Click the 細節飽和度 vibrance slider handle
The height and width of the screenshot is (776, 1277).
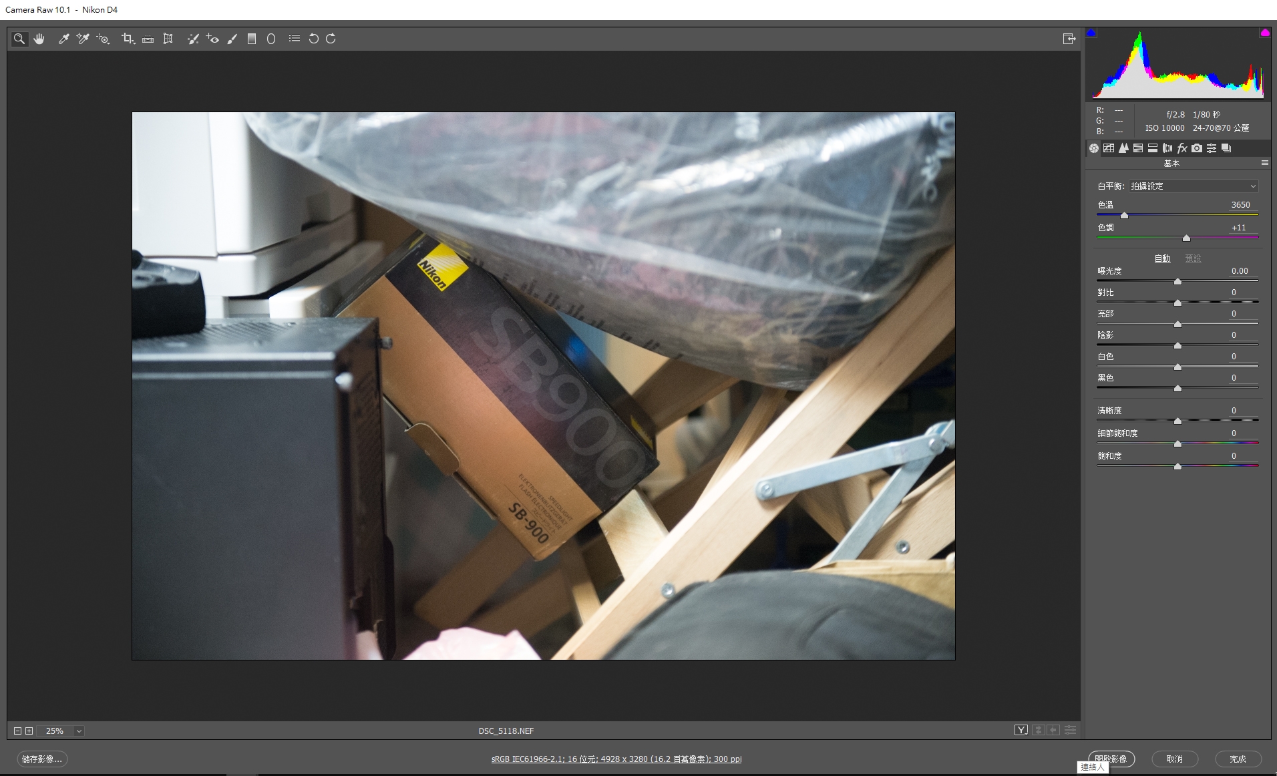click(x=1177, y=443)
